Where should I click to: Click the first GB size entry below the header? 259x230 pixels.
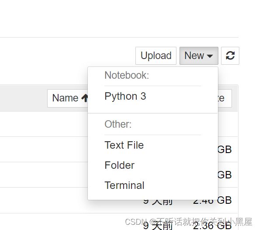[x=224, y=150]
